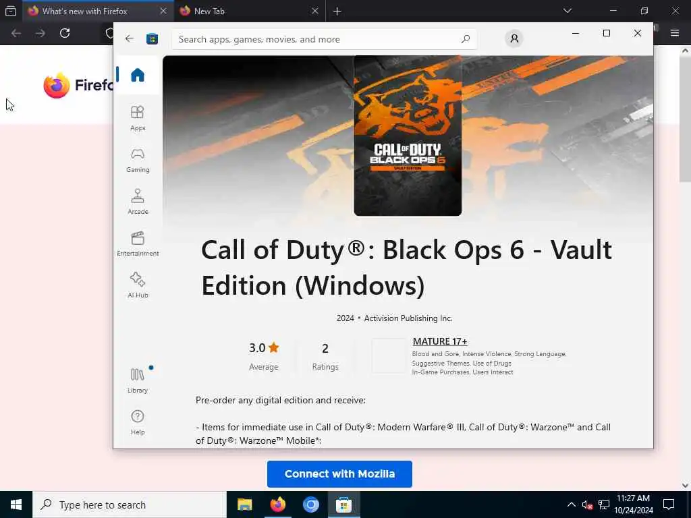The height and width of the screenshot is (518, 691).
Task: Click Firefox page scrollbar down arrow
Action: [685, 486]
